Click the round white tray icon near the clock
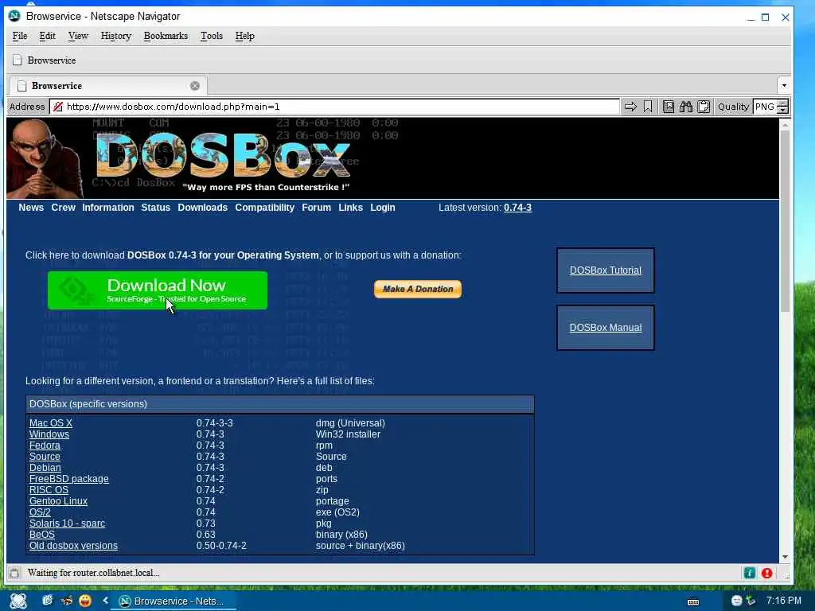 [x=736, y=601]
